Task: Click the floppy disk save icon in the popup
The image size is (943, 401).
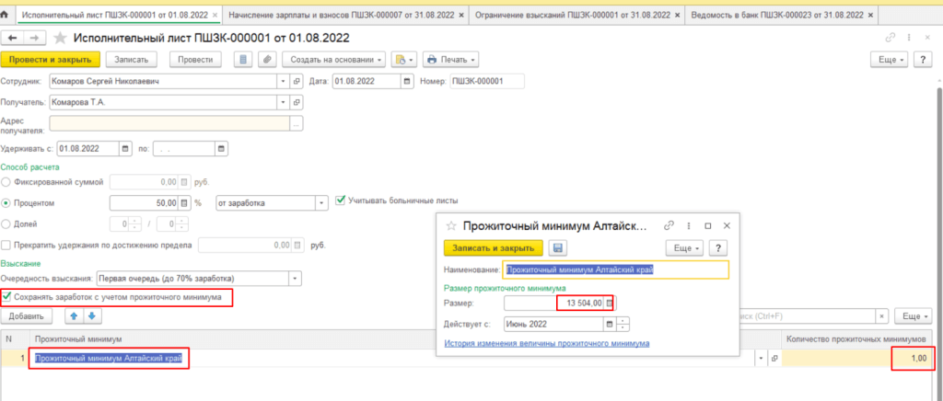Action: [557, 247]
